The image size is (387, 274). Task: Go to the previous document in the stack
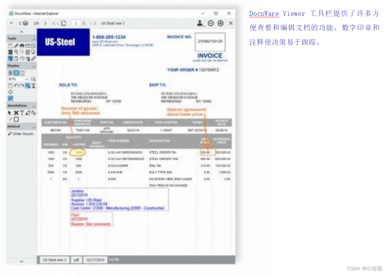coord(20,23)
